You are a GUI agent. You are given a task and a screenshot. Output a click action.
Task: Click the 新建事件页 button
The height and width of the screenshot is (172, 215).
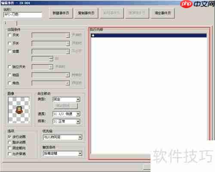[61, 13]
